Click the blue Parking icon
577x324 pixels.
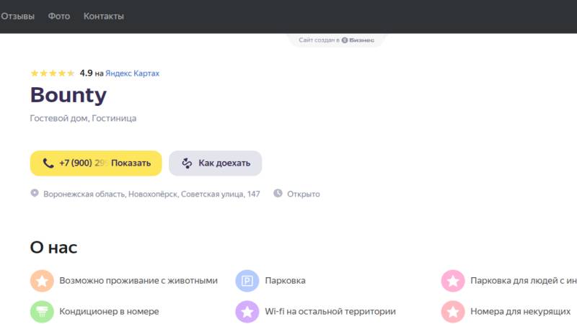247,281
